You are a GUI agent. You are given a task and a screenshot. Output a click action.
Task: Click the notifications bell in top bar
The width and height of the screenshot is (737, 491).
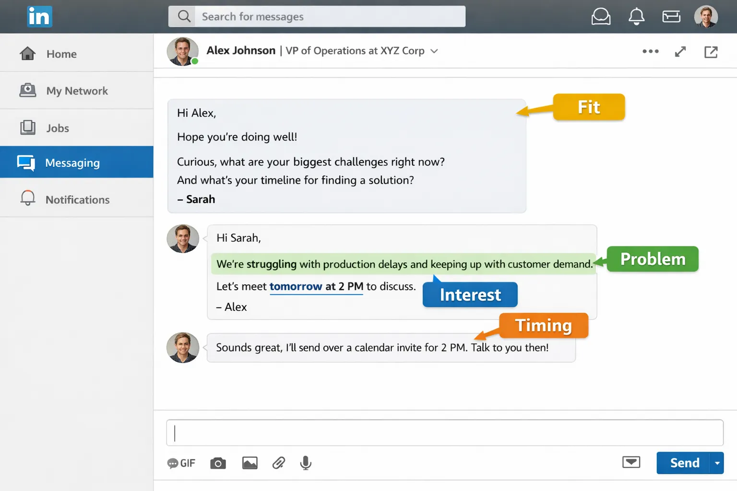tap(636, 16)
